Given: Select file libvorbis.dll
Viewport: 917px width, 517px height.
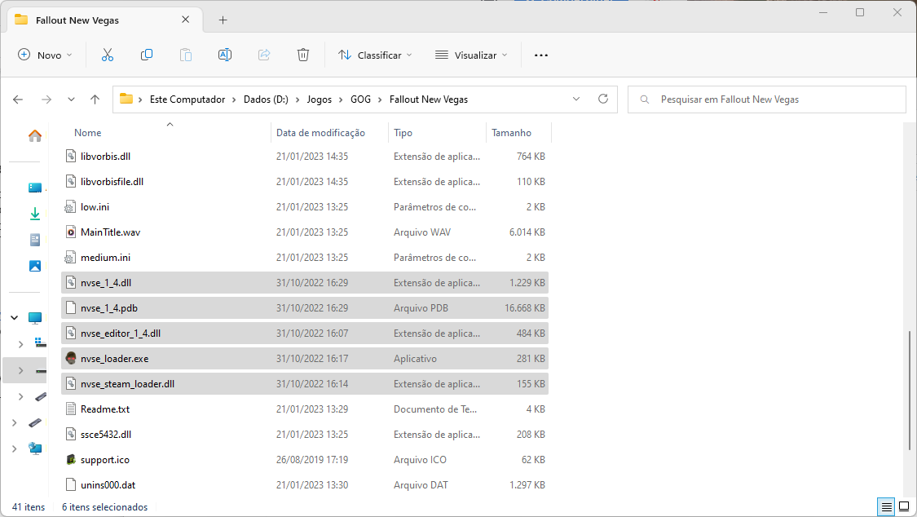Looking at the screenshot, I should click(305, 156).
